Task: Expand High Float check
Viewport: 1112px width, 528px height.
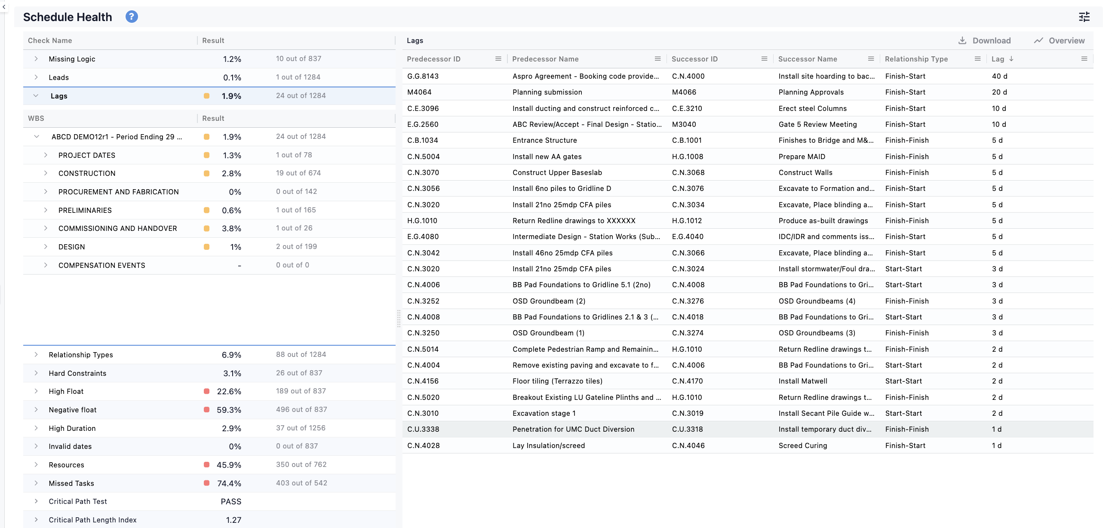Action: [x=36, y=391]
